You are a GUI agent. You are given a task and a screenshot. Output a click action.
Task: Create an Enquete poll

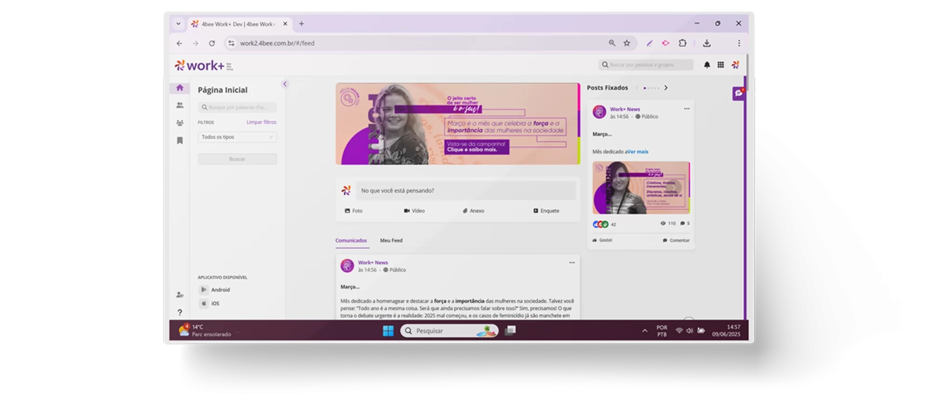[546, 211]
